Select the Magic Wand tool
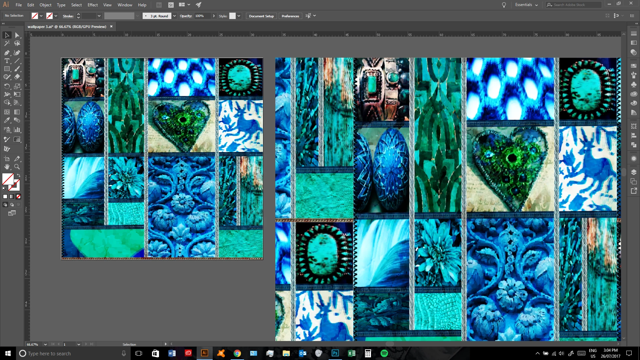Screen dimensions: 640x360 pyautogui.click(x=7, y=43)
